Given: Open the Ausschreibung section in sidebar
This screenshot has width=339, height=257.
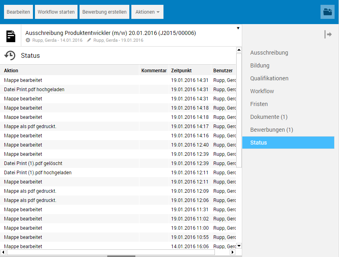Looking at the screenshot, I should (269, 53).
